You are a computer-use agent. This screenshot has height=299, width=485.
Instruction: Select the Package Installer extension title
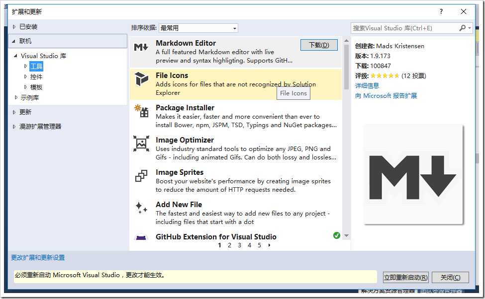pyautogui.click(x=185, y=107)
